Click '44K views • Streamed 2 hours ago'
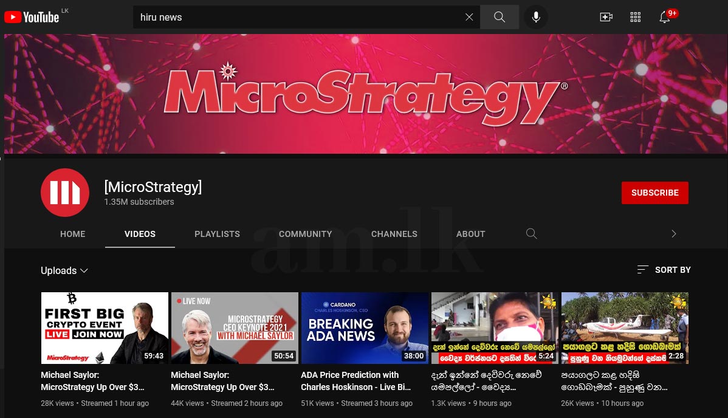 pos(227,403)
